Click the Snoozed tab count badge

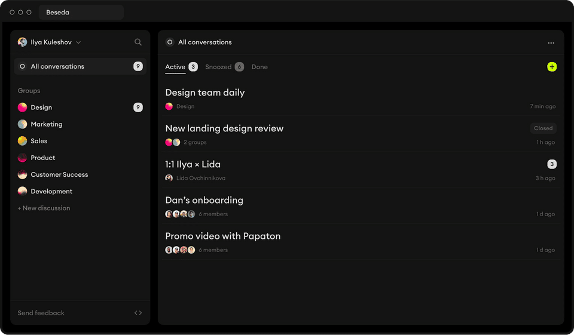coord(239,67)
